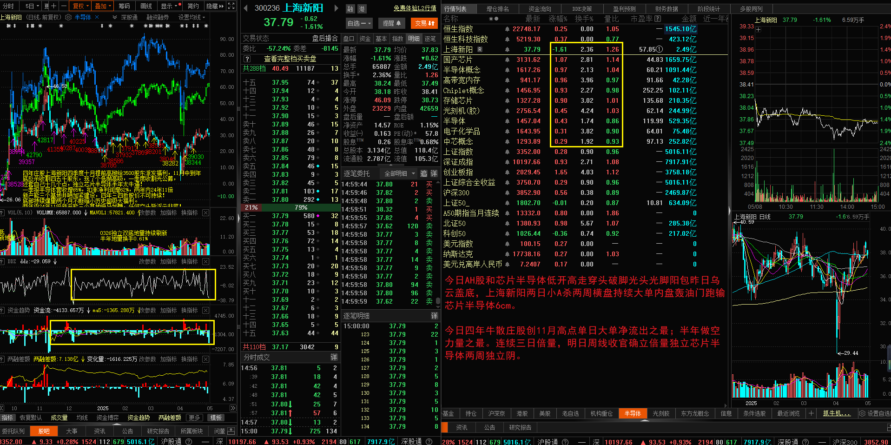Toggle the 简约 simple view
The height and width of the screenshot is (445, 891).
point(193,6)
